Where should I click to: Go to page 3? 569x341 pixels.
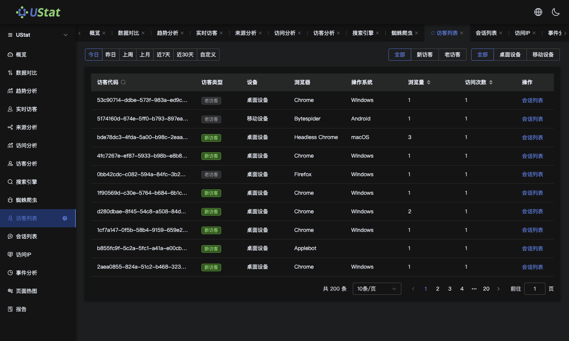450,289
